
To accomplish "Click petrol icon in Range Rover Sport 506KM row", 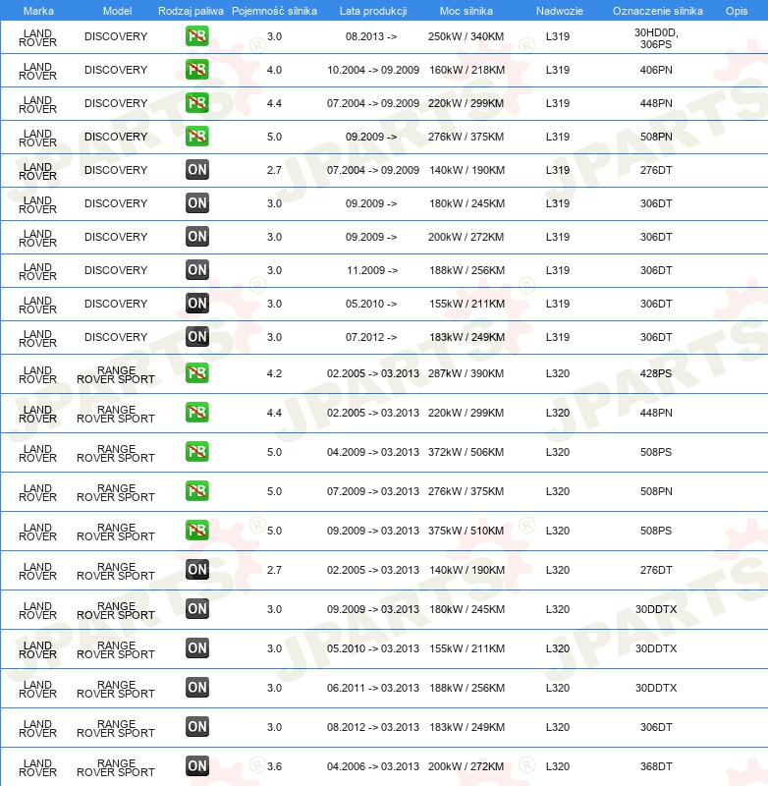I will click(x=196, y=452).
